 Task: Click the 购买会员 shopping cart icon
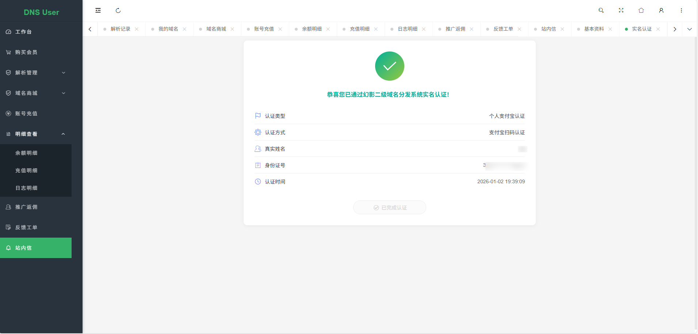(x=8, y=52)
